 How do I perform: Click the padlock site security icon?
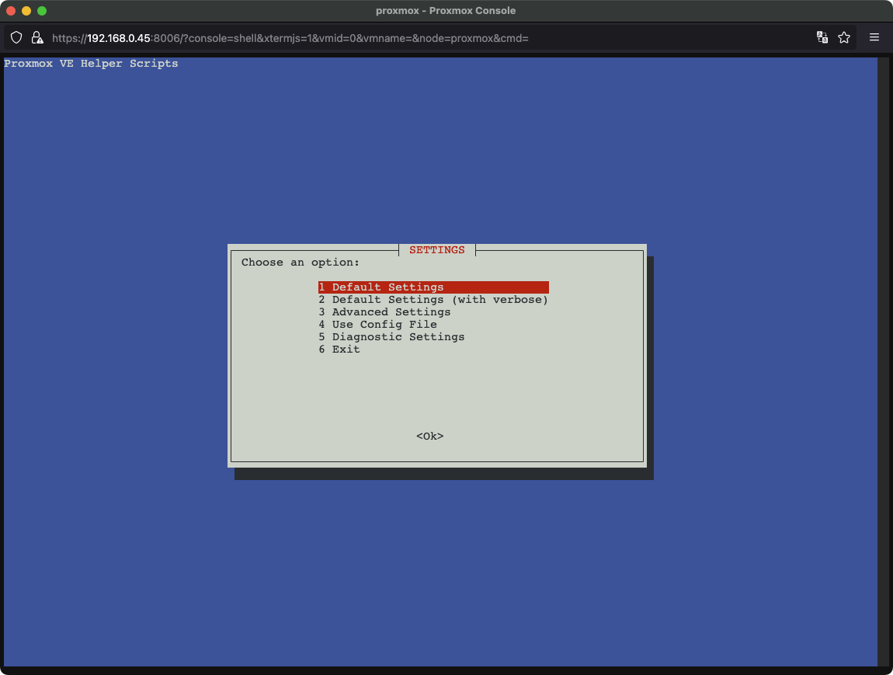point(36,37)
